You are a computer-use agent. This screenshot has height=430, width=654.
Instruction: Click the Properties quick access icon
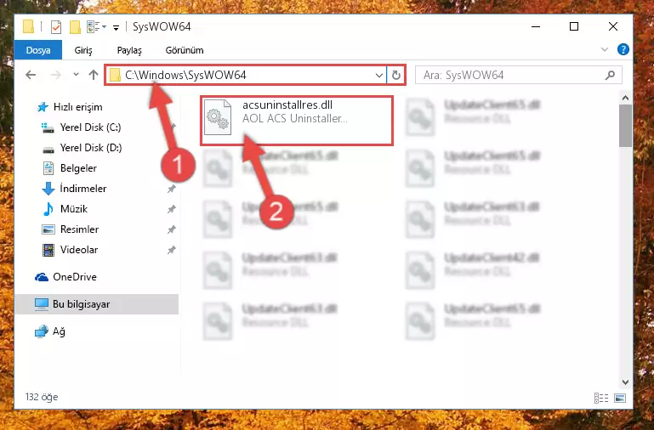(55, 27)
